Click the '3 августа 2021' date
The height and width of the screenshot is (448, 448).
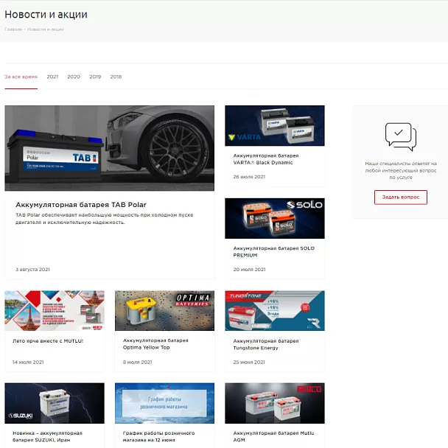coord(32,270)
